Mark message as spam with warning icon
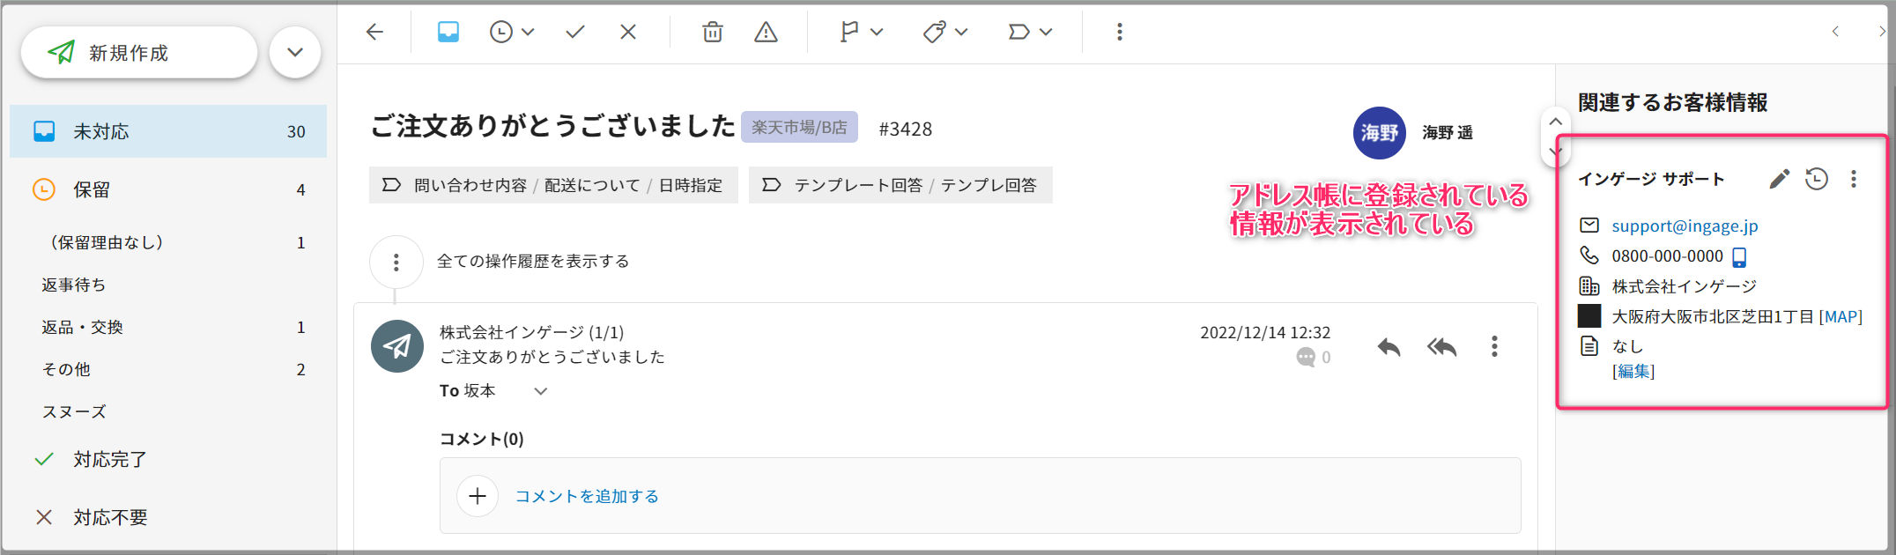Viewport: 1896px width, 555px height. [766, 33]
